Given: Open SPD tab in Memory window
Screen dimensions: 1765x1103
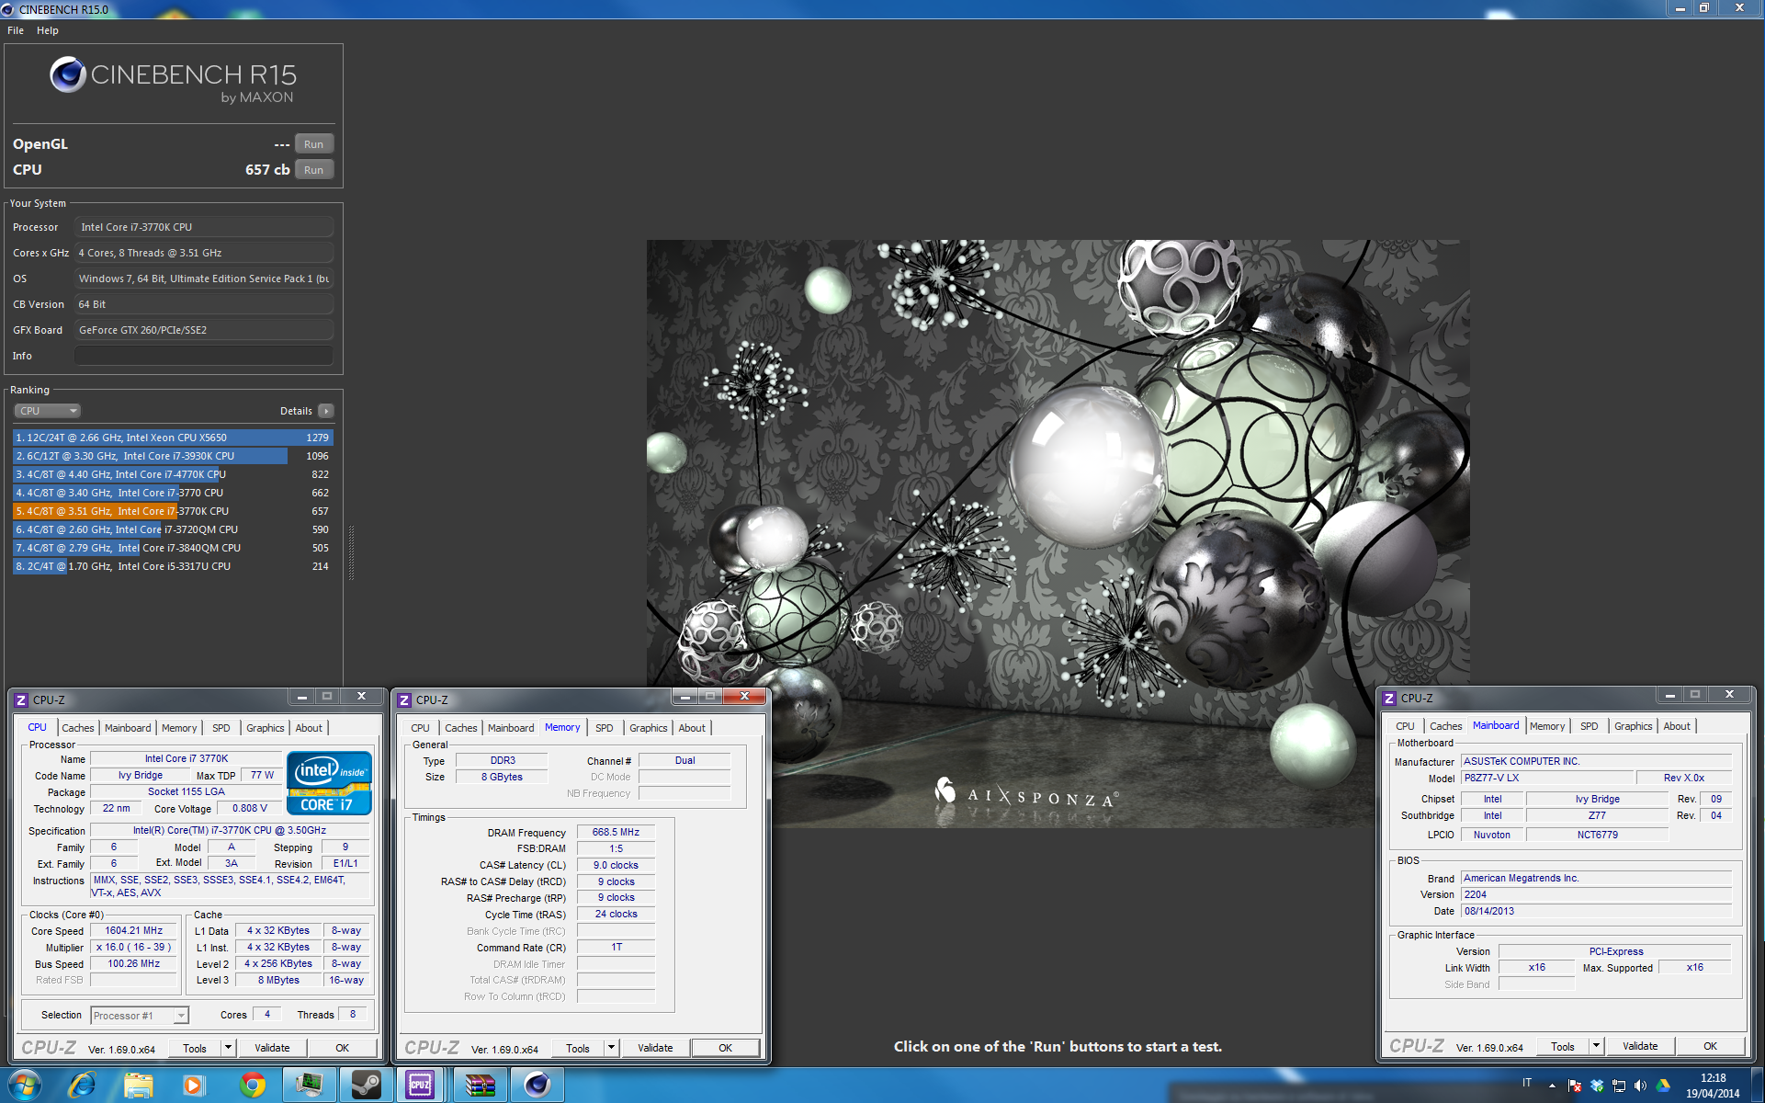Looking at the screenshot, I should click(x=604, y=728).
